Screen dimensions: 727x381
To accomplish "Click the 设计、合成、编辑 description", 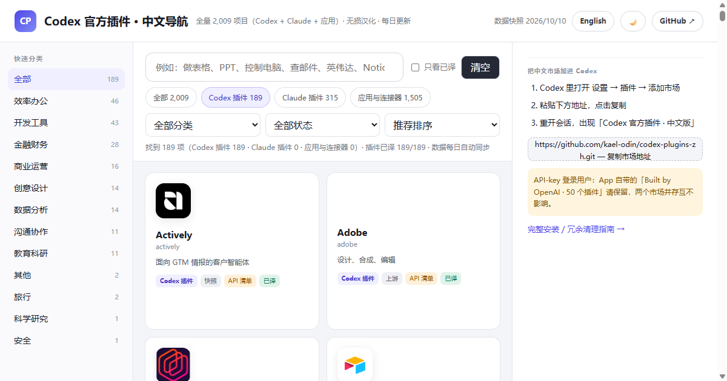I will 366,260.
